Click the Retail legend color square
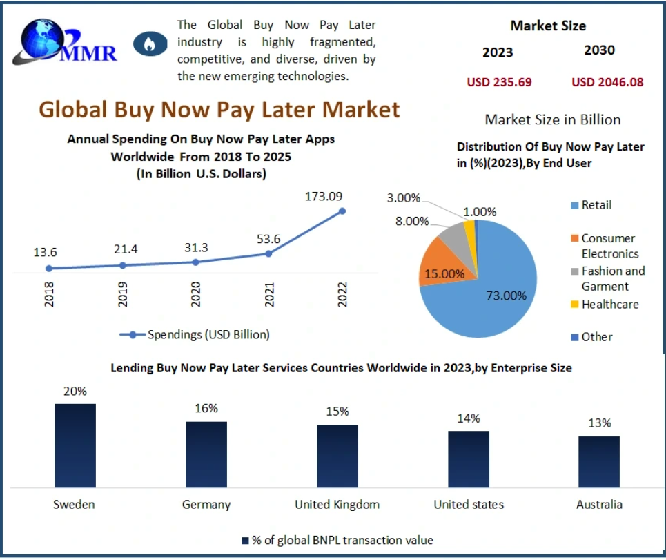 coord(573,205)
